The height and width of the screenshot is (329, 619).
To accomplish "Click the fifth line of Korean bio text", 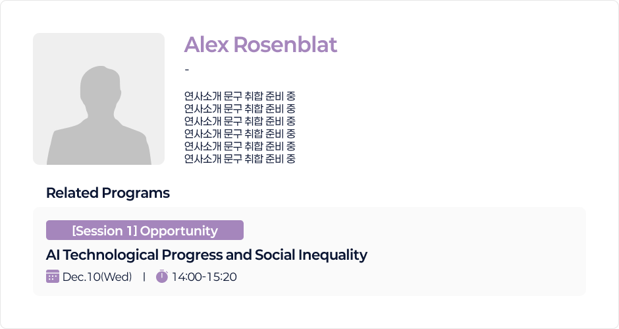I will (240, 146).
